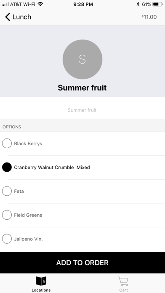Open the Locations book icon
The width and height of the screenshot is (165, 293).
(41, 281)
